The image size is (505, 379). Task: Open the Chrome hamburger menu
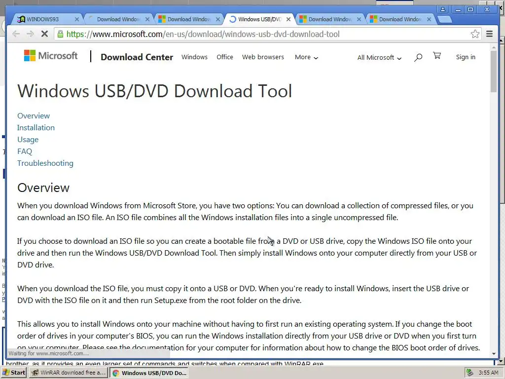489,34
